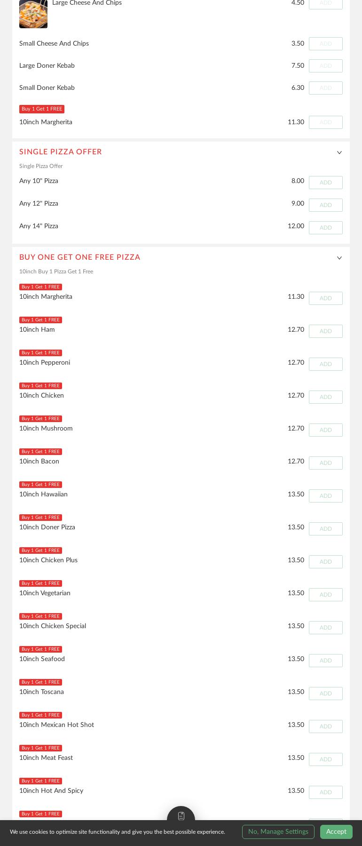Add Any 12" Pizza to order
This screenshot has height=846, width=362.
[x=325, y=205]
